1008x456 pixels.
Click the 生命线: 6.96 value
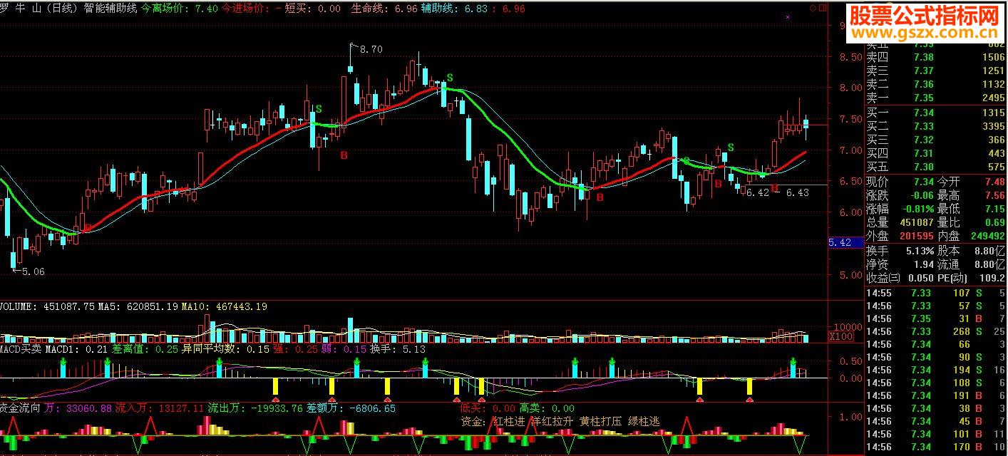pyautogui.click(x=384, y=9)
